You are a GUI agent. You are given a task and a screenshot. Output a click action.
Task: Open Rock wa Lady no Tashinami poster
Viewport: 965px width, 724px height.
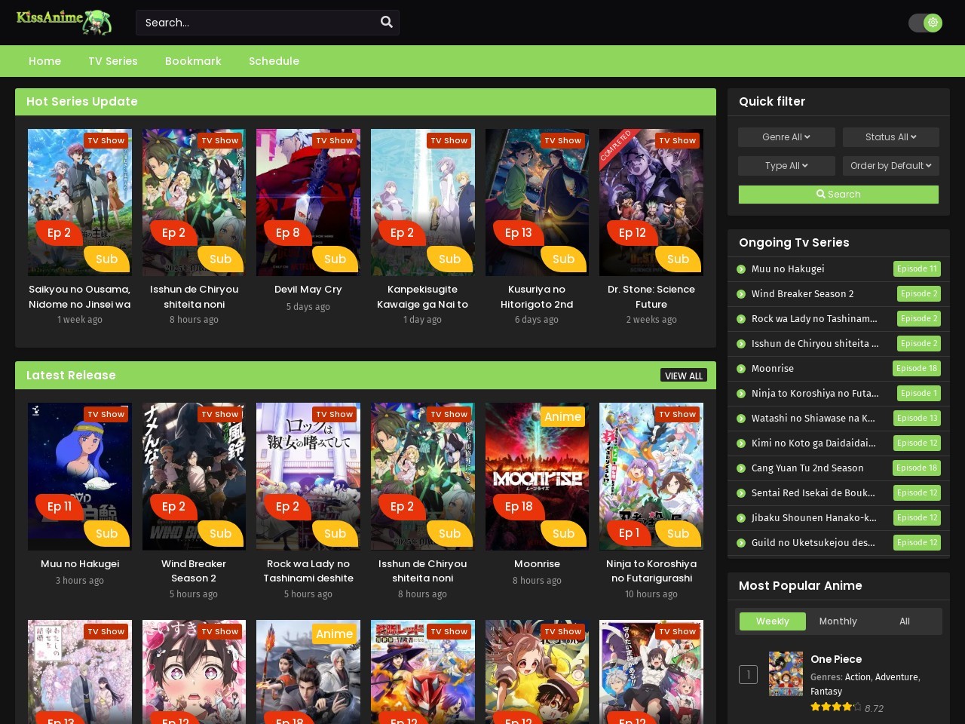click(308, 476)
